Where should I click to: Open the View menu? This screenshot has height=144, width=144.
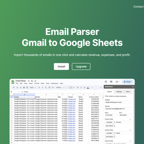(x=26, y=84)
